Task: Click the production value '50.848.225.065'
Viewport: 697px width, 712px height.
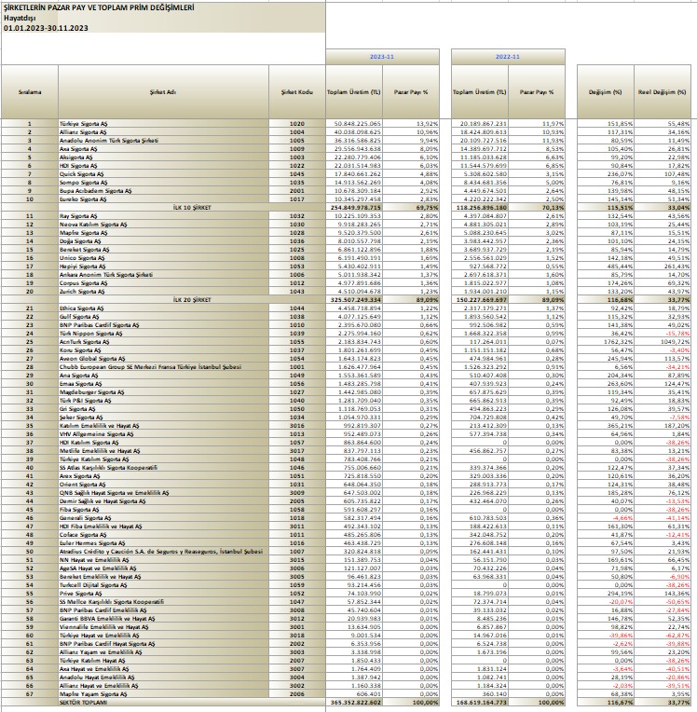Action: click(354, 124)
